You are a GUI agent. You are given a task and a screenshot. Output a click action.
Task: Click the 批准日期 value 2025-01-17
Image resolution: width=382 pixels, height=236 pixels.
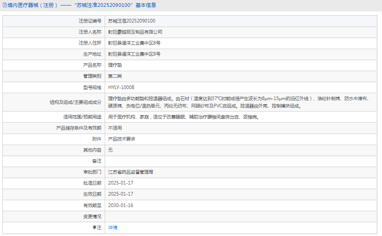tap(121, 183)
